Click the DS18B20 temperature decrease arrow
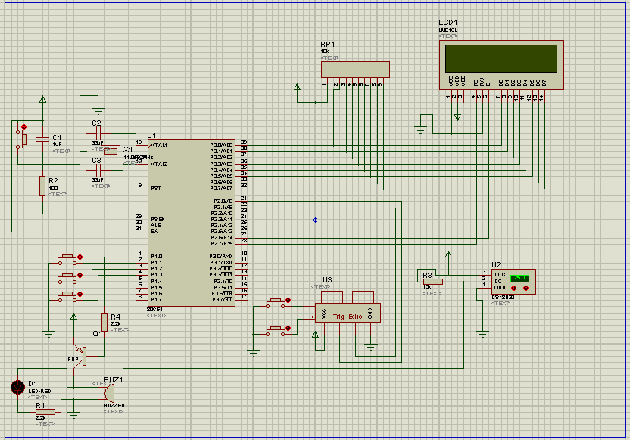 [x=526, y=288]
